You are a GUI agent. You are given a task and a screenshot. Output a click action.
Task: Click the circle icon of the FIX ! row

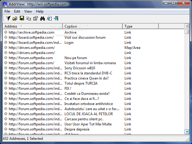tap(6, 88)
